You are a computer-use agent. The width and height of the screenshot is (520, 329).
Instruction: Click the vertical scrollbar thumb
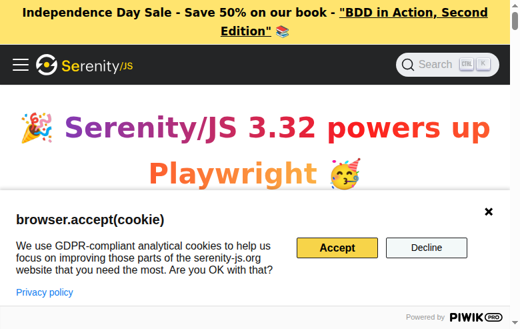pos(515,21)
